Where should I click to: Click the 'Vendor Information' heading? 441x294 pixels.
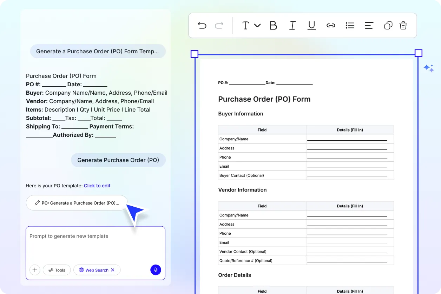click(243, 190)
